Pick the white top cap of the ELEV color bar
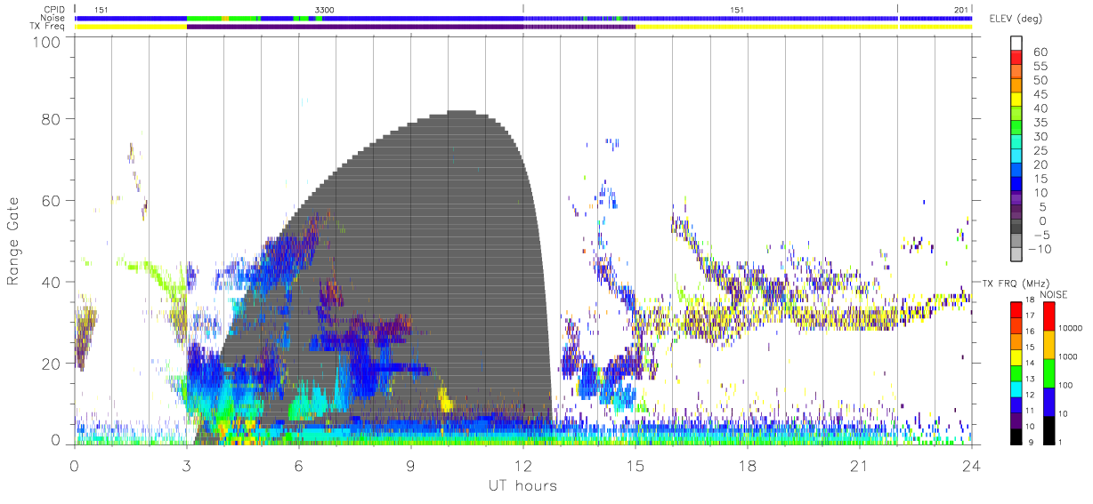Viewport: 1093px width, 504px height. 1016,44
